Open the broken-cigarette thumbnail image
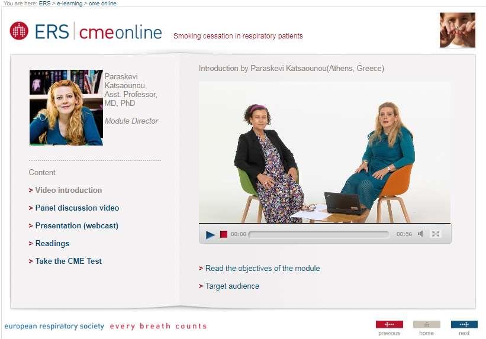The width and height of the screenshot is (486, 339). coord(458,30)
